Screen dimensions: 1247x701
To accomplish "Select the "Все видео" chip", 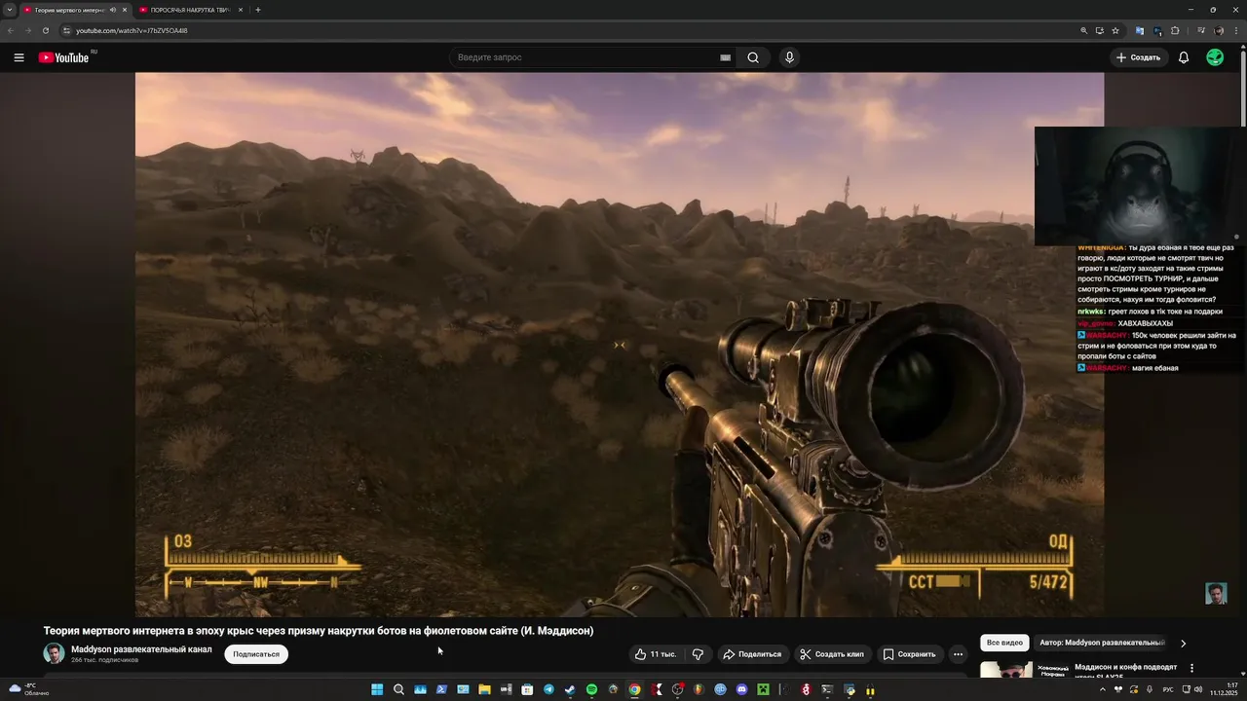I will coord(1004,643).
